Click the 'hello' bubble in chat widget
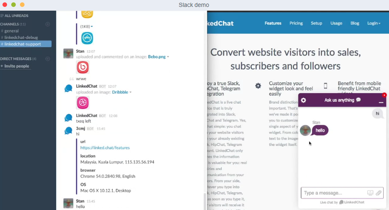 click(x=320, y=130)
